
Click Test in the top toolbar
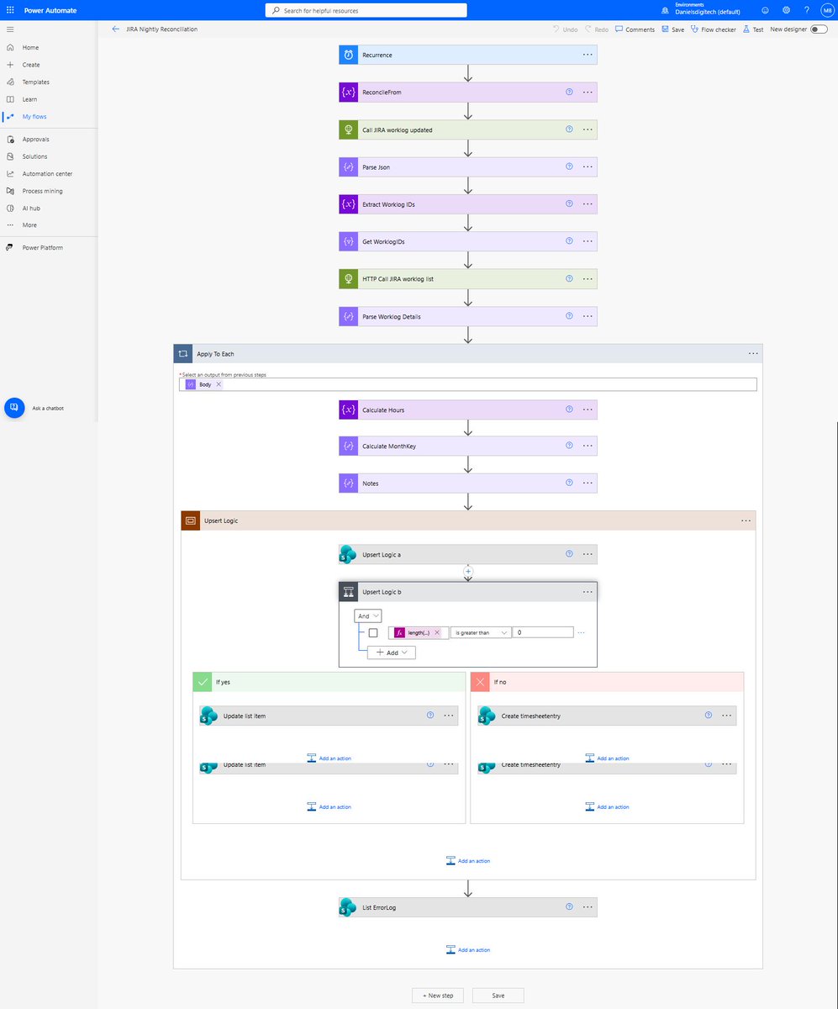coord(753,29)
